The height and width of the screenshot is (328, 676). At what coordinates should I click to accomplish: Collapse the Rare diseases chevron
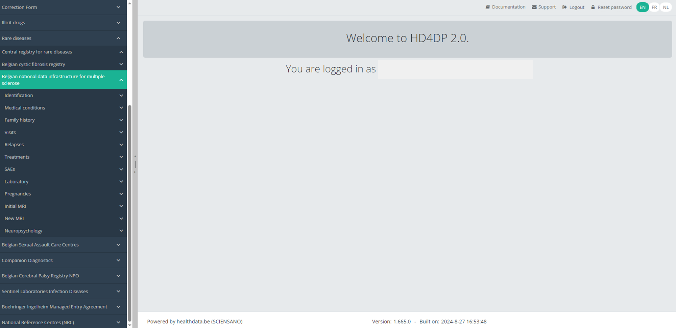pyautogui.click(x=118, y=39)
